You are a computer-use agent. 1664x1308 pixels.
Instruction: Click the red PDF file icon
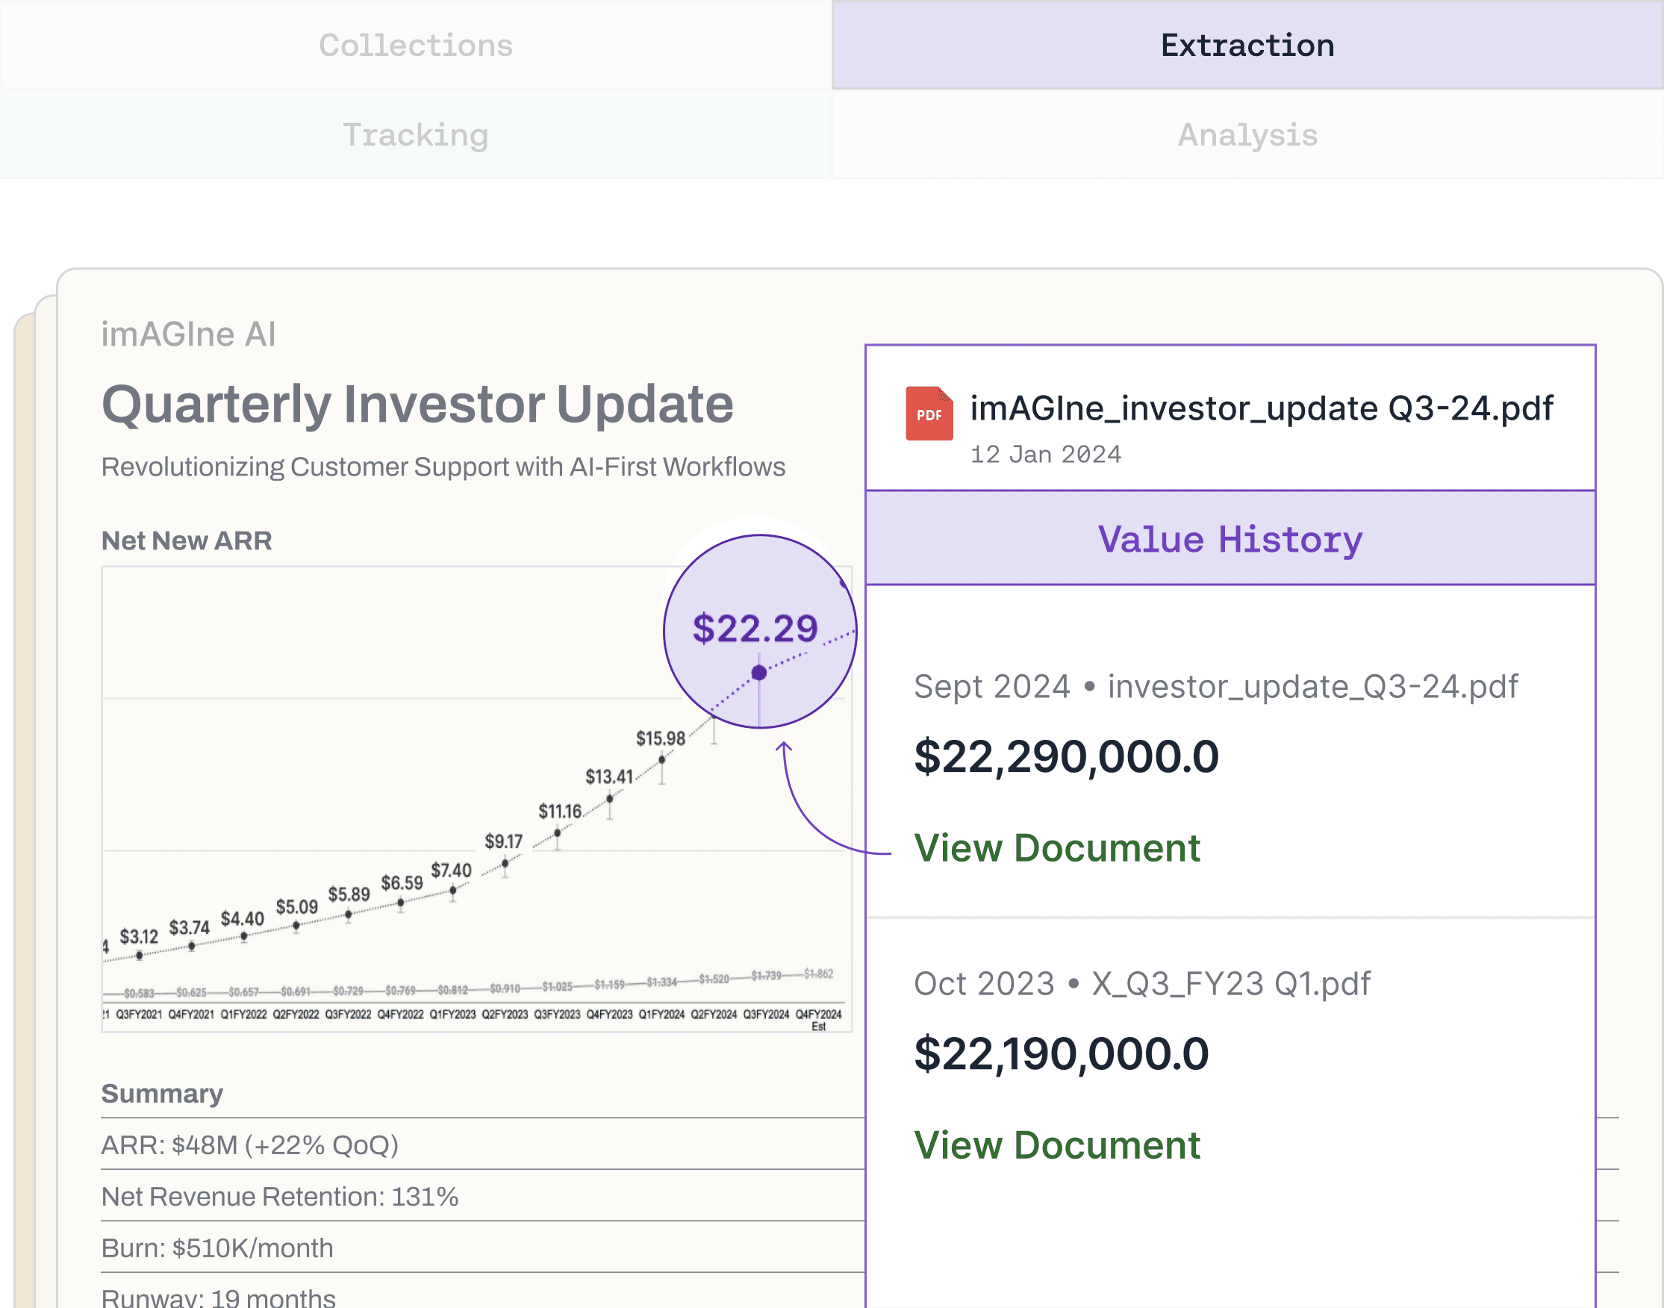click(x=928, y=414)
